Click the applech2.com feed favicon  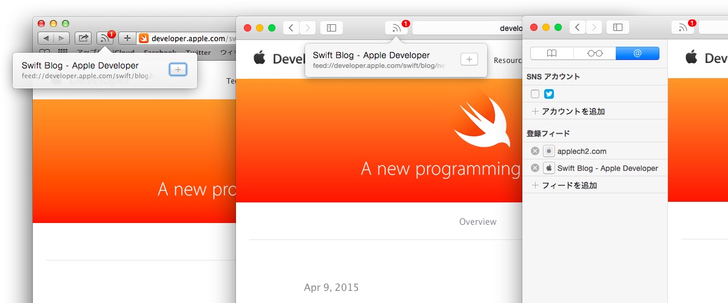[549, 151]
